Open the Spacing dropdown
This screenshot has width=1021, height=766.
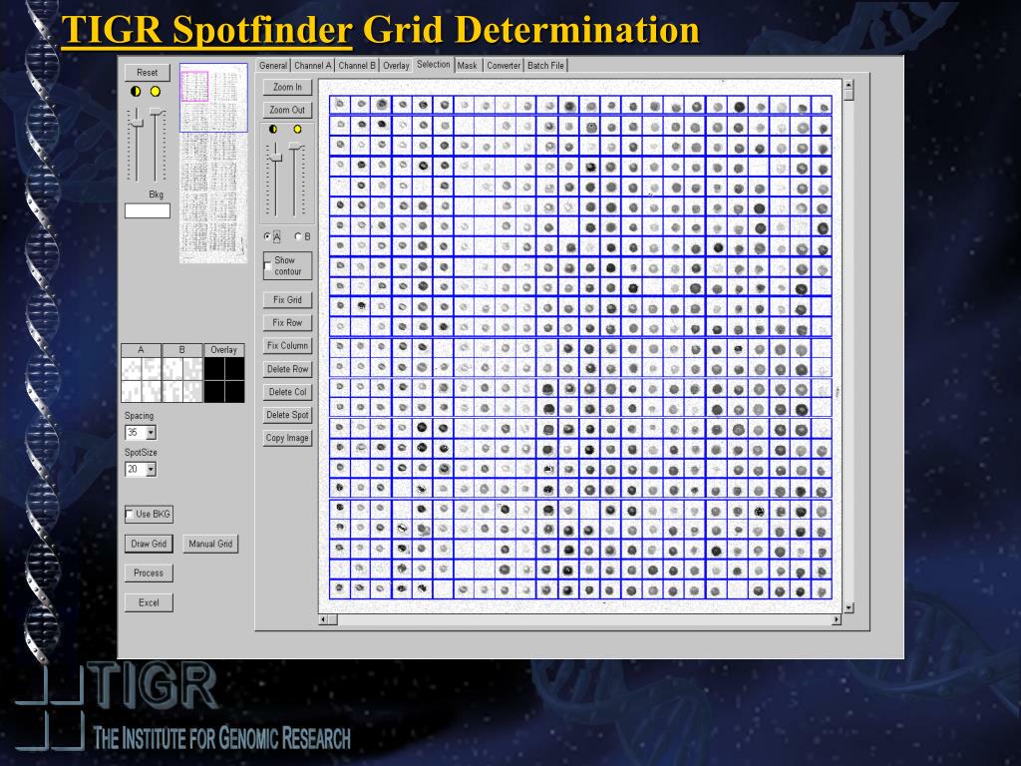(152, 433)
